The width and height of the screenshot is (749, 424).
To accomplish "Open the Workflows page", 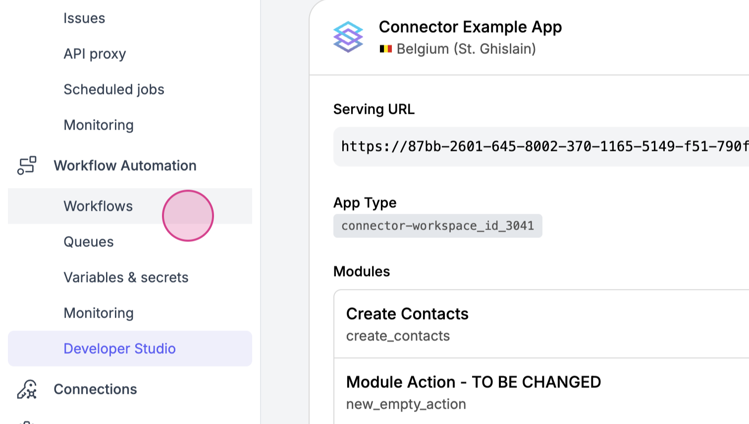I will [x=98, y=206].
